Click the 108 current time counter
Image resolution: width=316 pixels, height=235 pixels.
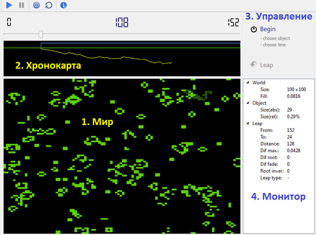coord(122,22)
